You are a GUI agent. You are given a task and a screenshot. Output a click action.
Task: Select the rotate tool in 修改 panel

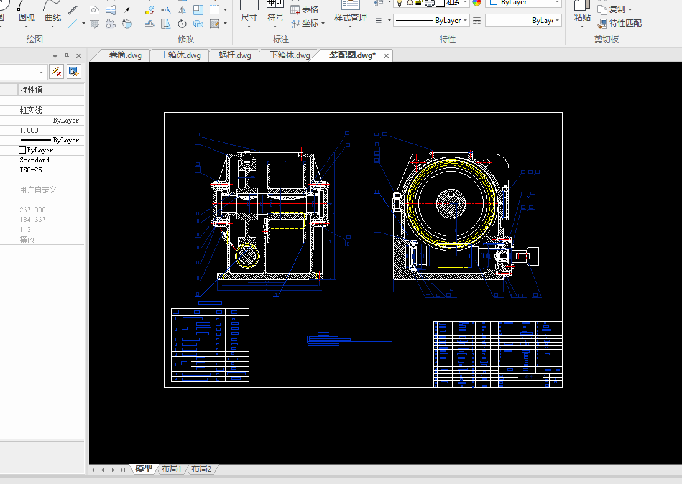[x=182, y=24]
